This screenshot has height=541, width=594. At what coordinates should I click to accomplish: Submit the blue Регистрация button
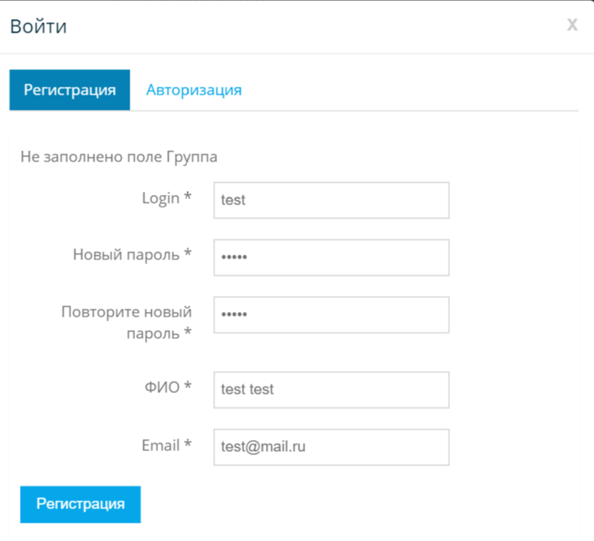pyautogui.click(x=80, y=504)
